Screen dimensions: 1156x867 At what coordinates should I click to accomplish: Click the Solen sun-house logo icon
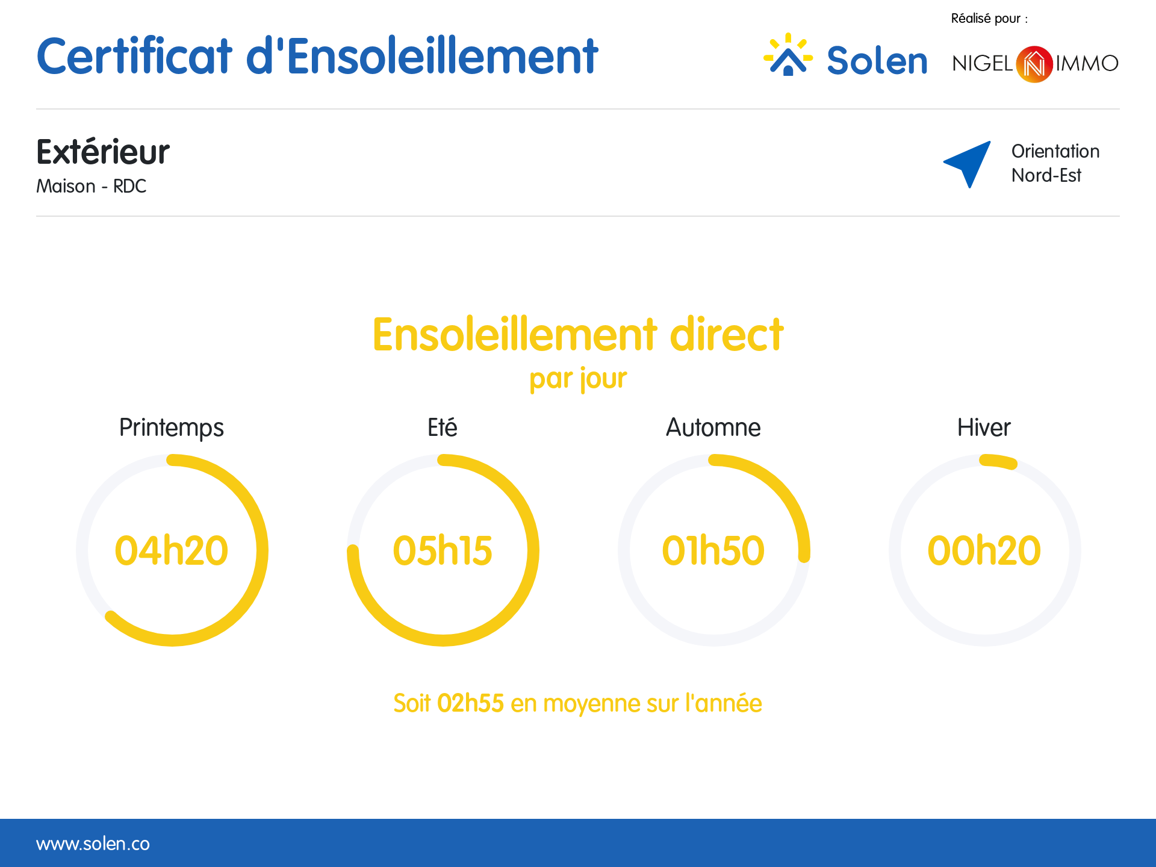(x=788, y=55)
